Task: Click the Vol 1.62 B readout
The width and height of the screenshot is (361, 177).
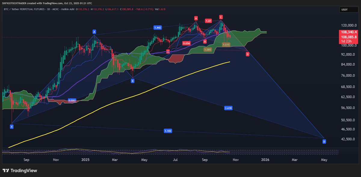Action: point(160,9)
